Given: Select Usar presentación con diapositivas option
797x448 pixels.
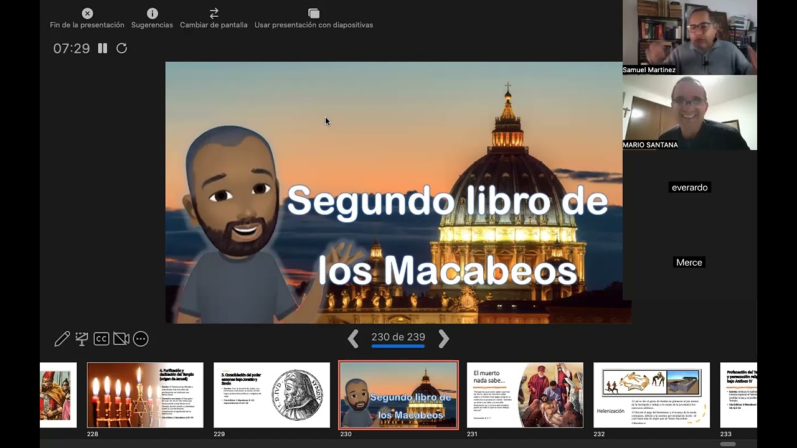Looking at the screenshot, I should [x=314, y=19].
